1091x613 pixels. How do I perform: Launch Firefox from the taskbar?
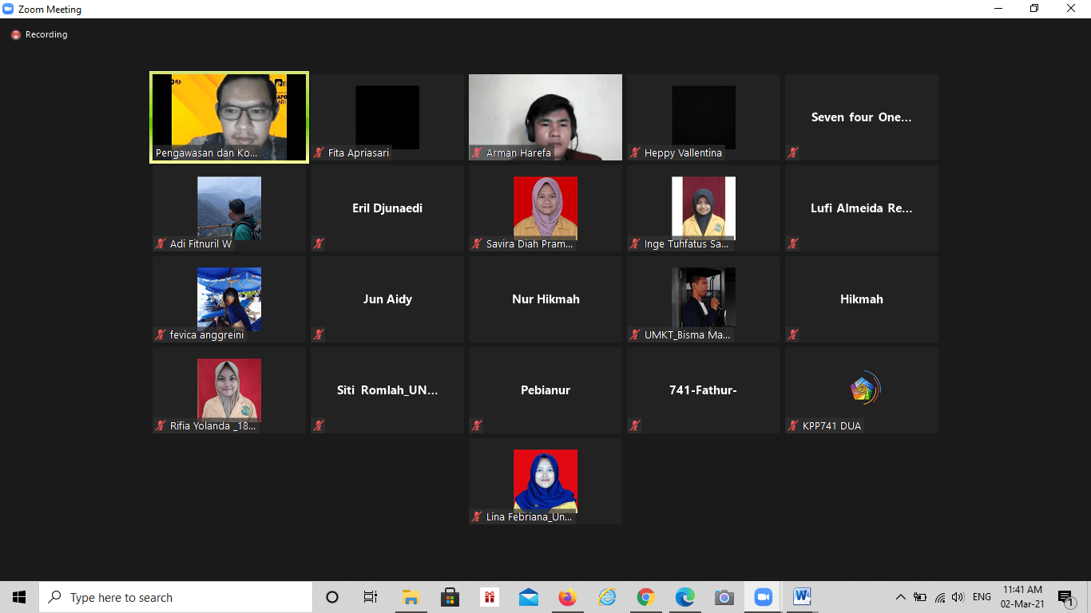(x=568, y=597)
